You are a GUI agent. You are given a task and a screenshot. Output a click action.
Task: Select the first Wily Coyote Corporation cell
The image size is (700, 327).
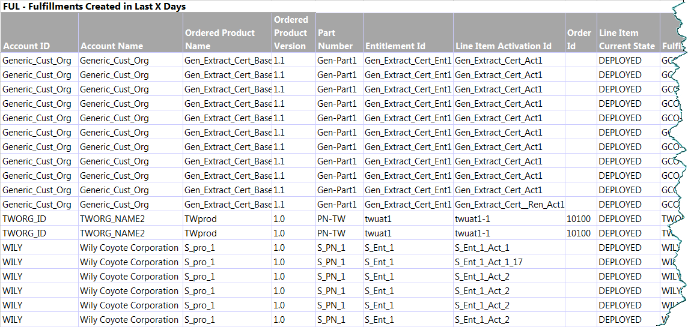129,248
